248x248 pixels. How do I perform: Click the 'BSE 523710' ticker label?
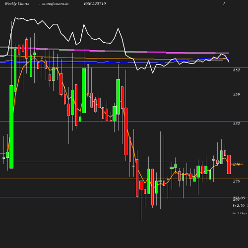[95, 3]
